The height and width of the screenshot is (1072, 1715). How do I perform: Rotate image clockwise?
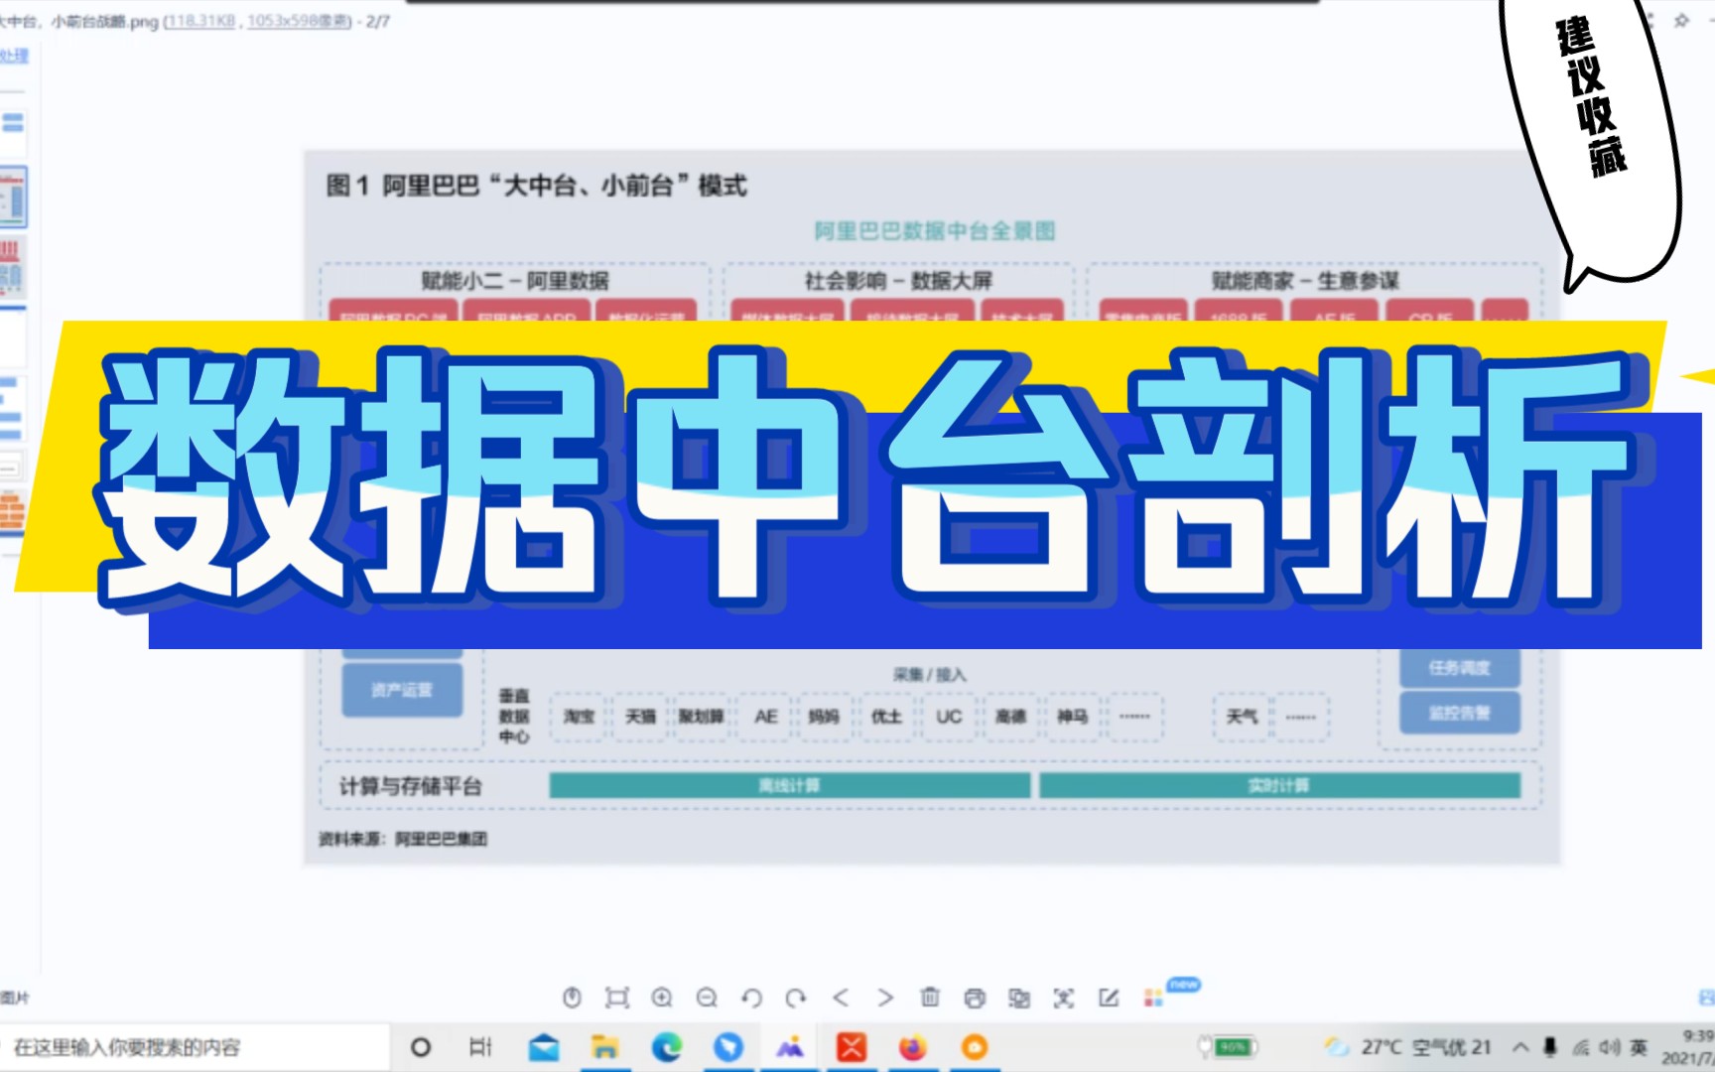[x=796, y=998]
